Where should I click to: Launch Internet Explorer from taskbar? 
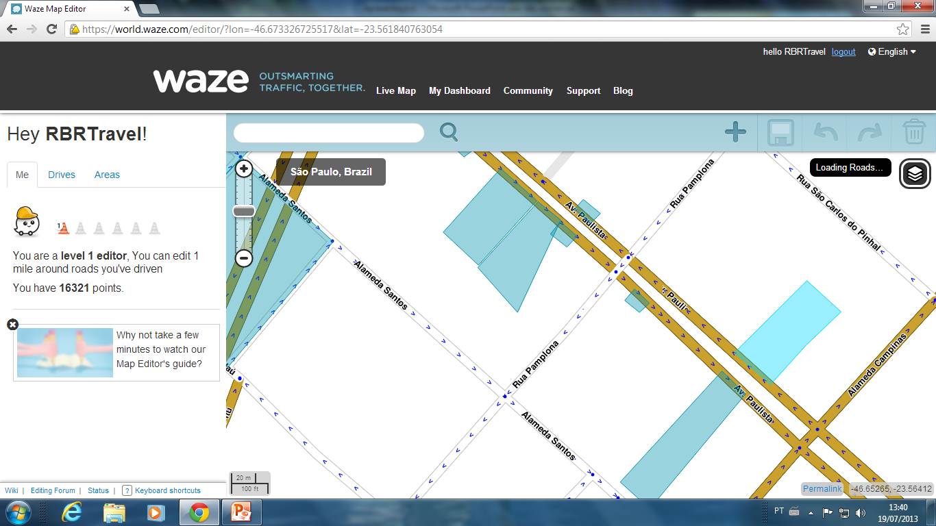[x=72, y=512]
